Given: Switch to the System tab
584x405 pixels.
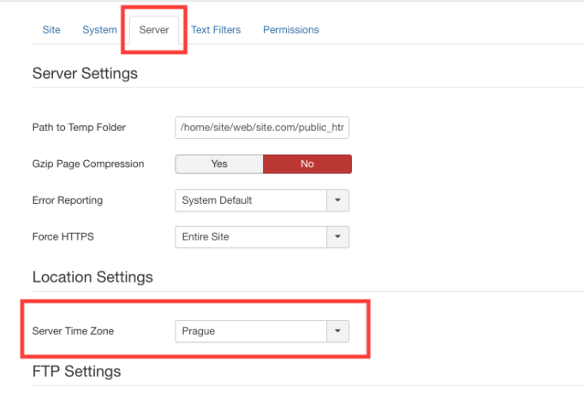Looking at the screenshot, I should pos(99,30).
